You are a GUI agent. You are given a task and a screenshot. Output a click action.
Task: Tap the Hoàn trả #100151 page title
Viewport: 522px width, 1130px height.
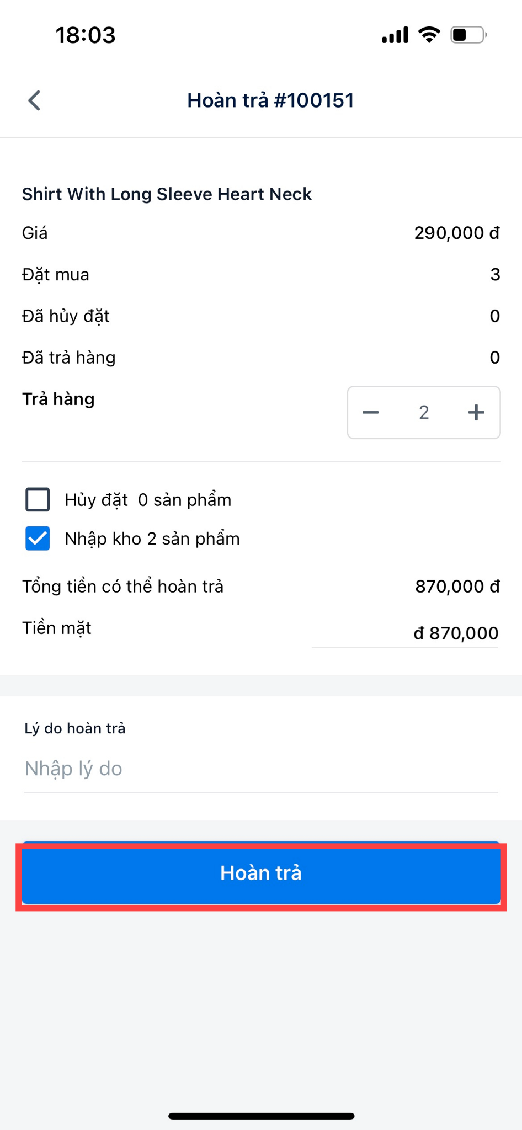pyautogui.click(x=270, y=100)
